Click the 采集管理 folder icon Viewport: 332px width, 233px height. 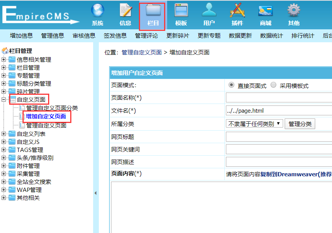click(12, 174)
